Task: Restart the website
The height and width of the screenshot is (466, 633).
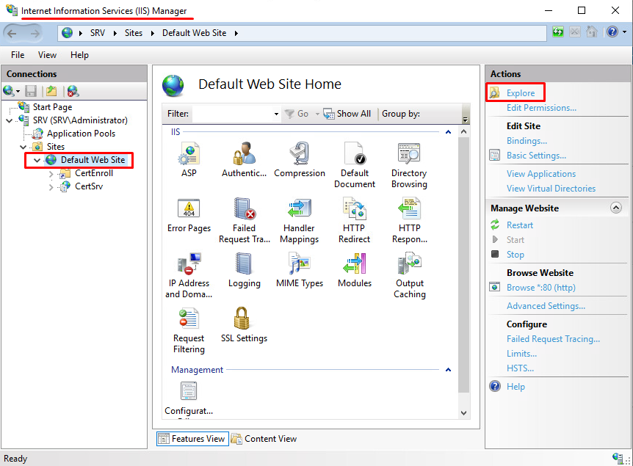Action: pyautogui.click(x=520, y=225)
